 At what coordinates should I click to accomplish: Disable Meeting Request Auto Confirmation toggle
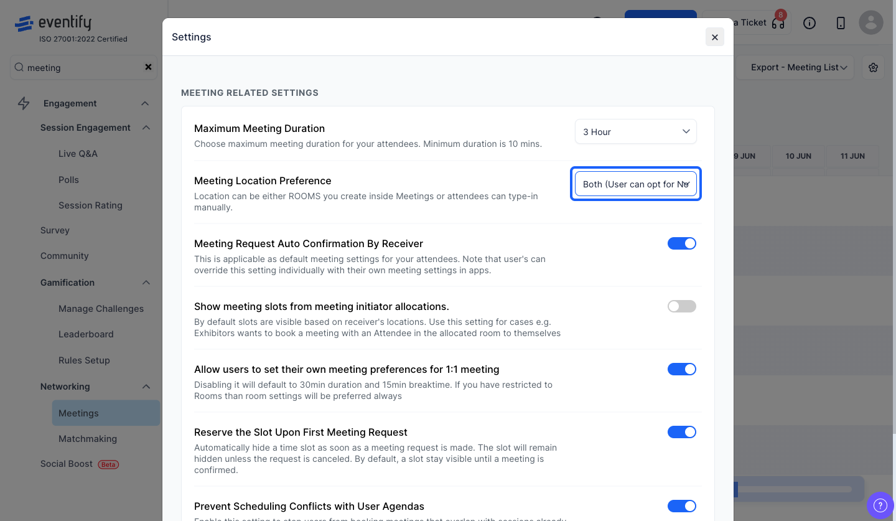tap(682, 243)
